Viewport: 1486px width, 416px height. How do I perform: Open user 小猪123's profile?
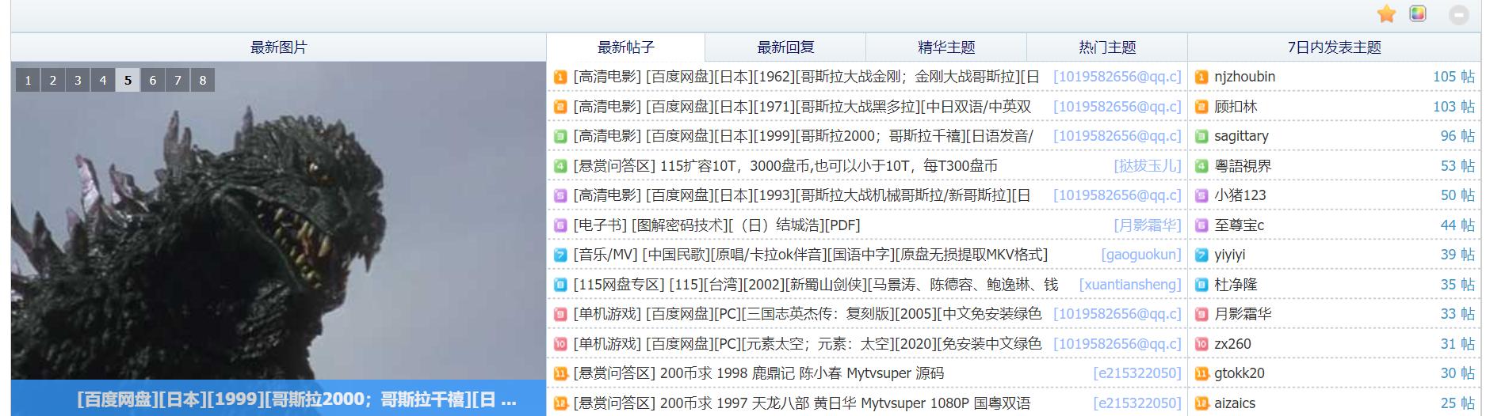point(1240,195)
